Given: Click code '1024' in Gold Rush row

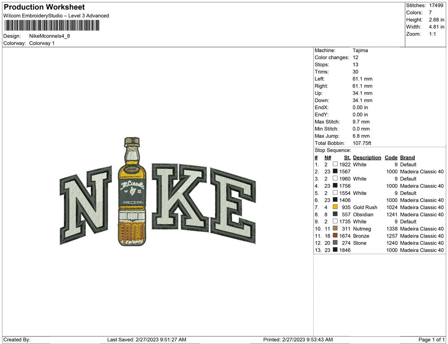Looking at the screenshot, I should [392, 207].
